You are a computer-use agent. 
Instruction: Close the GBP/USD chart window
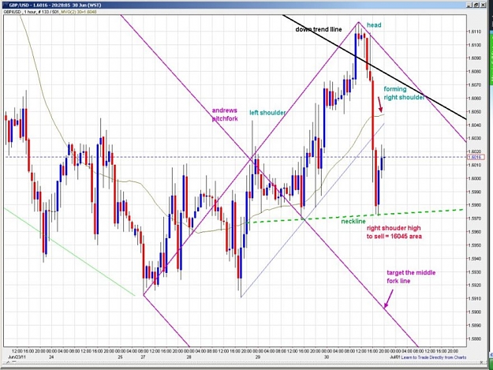[x=482, y=5]
